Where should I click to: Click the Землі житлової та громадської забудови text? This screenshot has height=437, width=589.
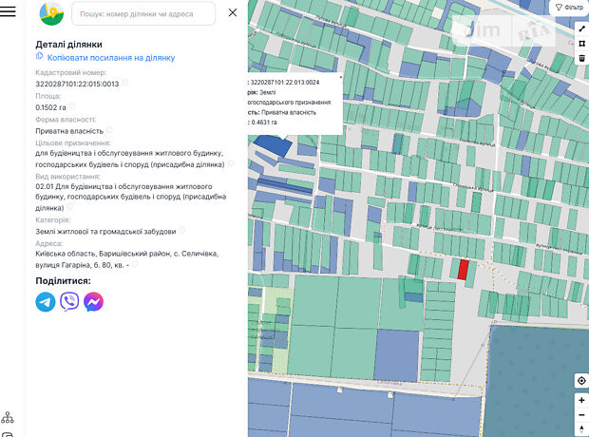pos(105,232)
